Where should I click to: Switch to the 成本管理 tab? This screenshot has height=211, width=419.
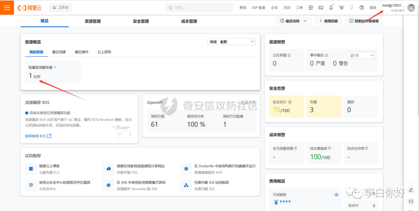click(x=189, y=21)
